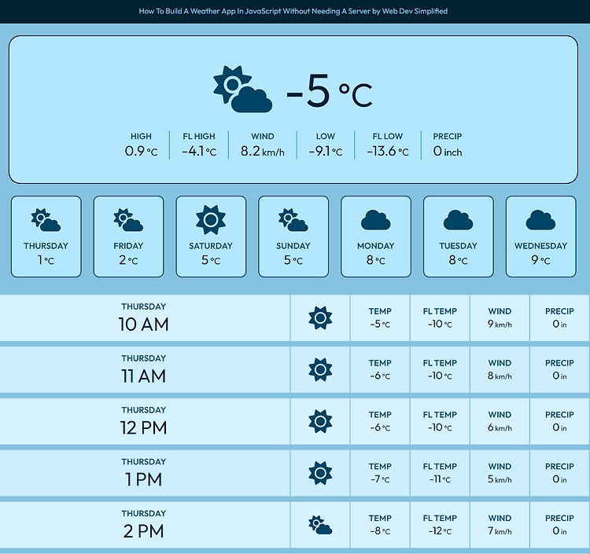Click Monday card's cloud icon
This screenshot has width=590, height=554.
tap(375, 220)
